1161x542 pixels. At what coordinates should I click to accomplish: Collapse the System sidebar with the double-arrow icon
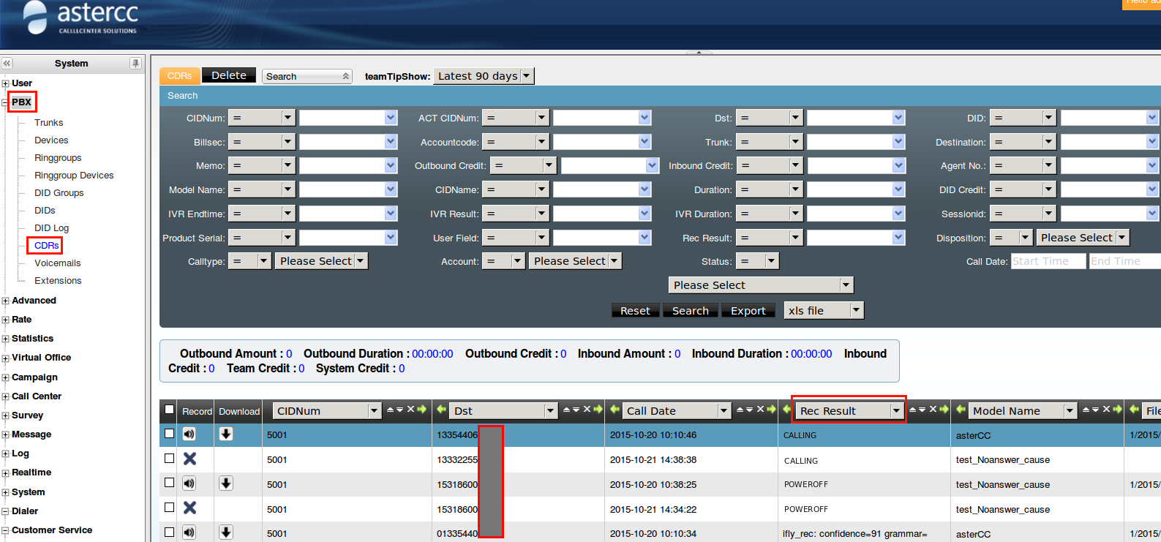pos(7,64)
